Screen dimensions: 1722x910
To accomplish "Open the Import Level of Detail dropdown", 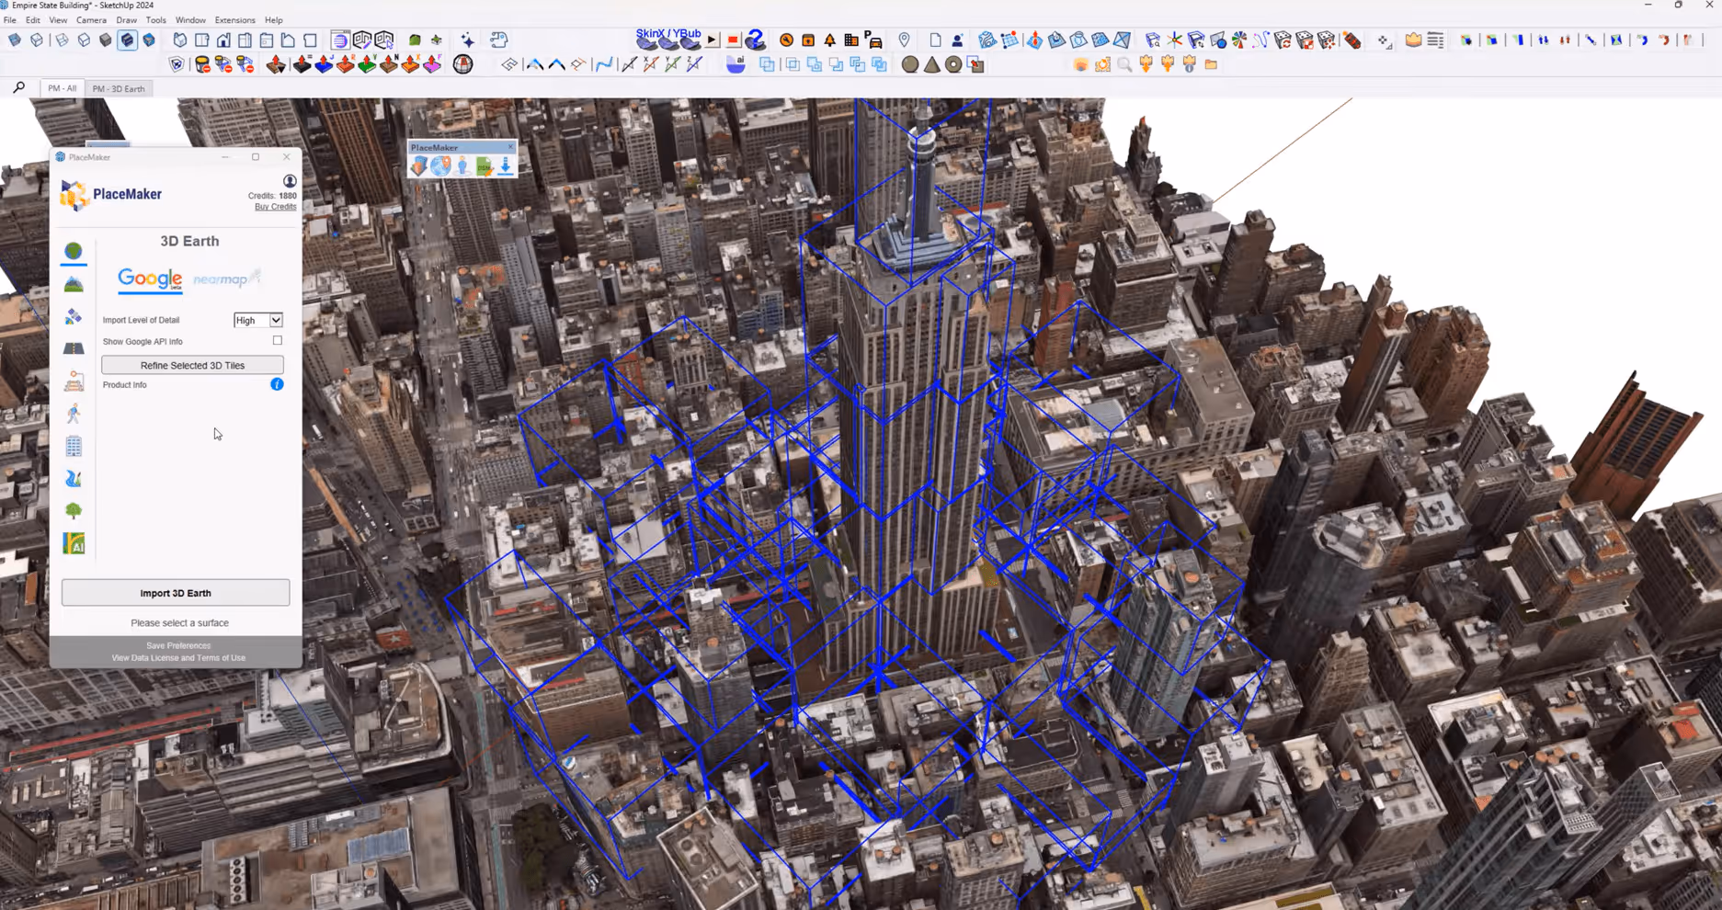I will pos(257,320).
